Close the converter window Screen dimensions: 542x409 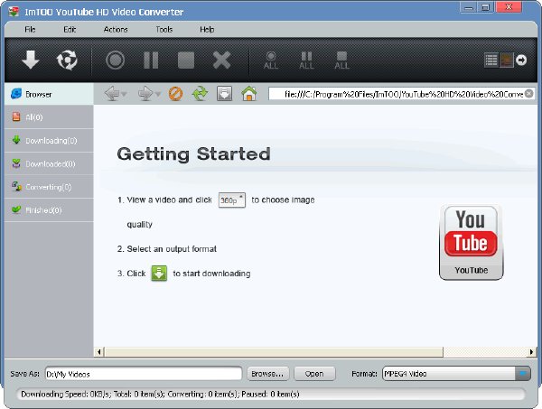pos(509,7)
